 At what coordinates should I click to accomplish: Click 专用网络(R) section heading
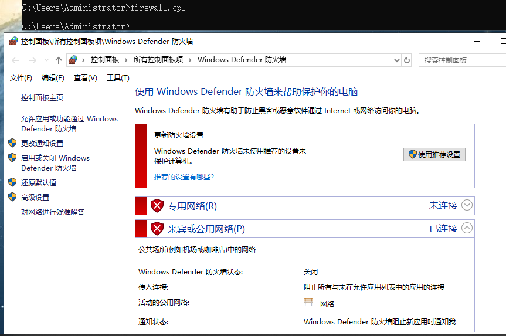pyautogui.click(x=192, y=206)
